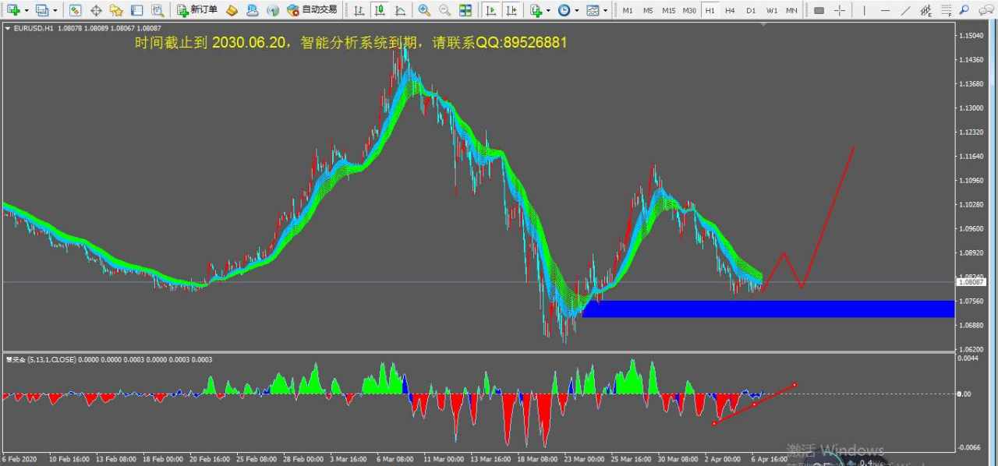The width and height of the screenshot is (998, 466).
Task: Select the D1 timeframe
Action: pos(751,10)
